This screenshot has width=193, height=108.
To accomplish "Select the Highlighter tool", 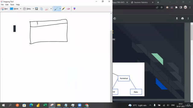I will pyautogui.click(x=63, y=9).
